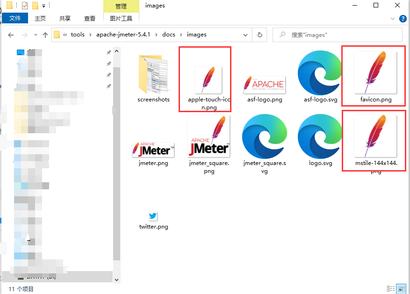Open Customize Quick Access Toolbar dropdown
Image resolution: width=410 pixels, height=294 pixels.
tap(43, 6)
